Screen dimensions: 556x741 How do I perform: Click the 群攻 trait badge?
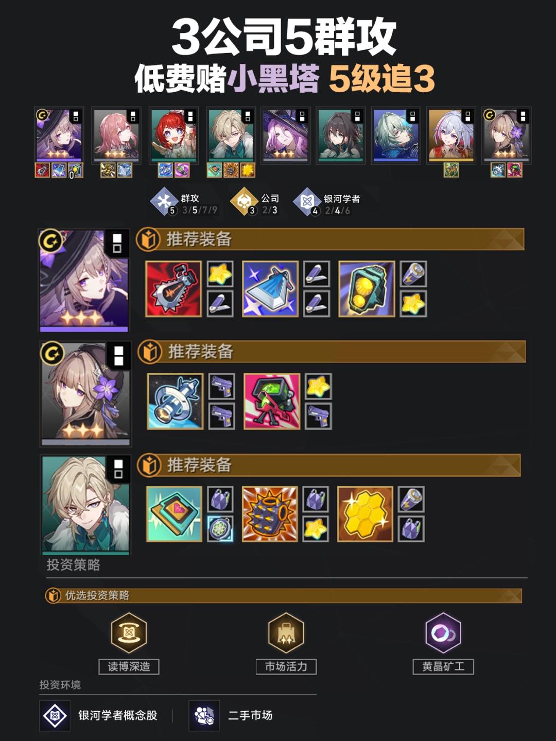(184, 203)
